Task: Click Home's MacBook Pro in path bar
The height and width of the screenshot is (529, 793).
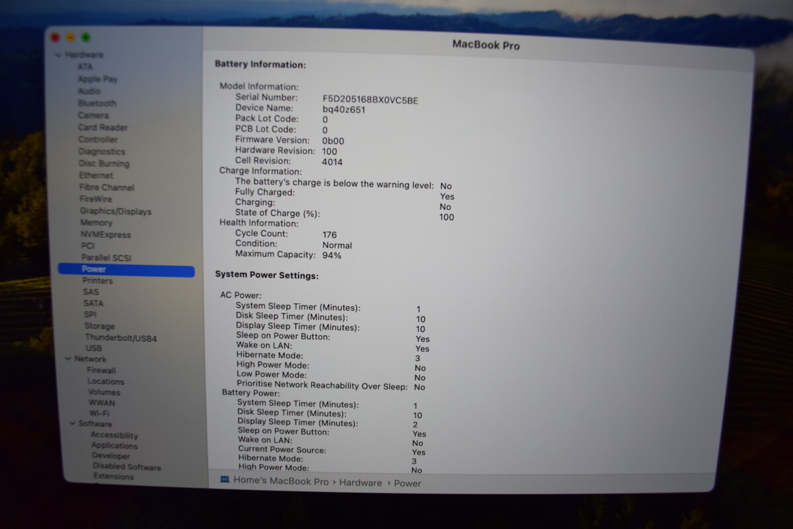Action: click(x=281, y=481)
